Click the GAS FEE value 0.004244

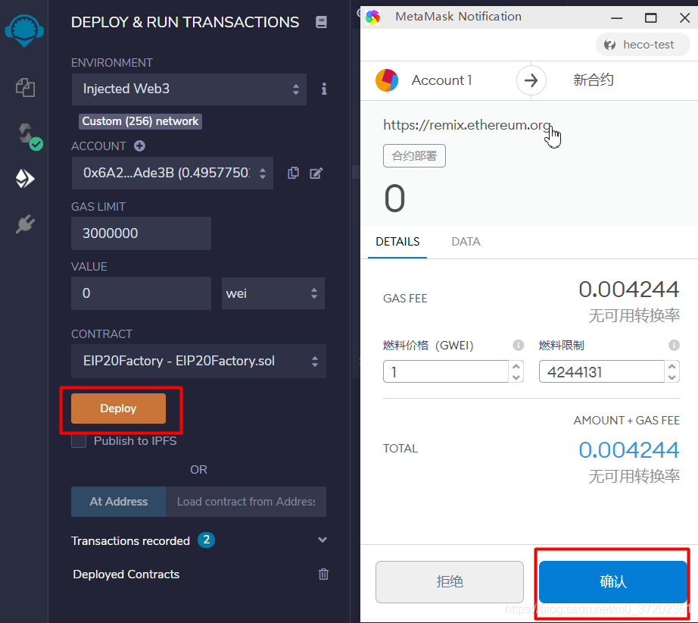click(x=629, y=290)
